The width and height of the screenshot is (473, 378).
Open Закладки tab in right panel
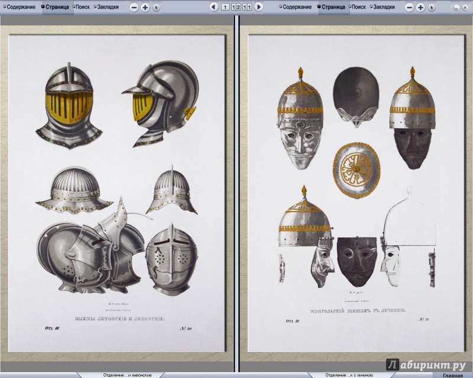382,6
